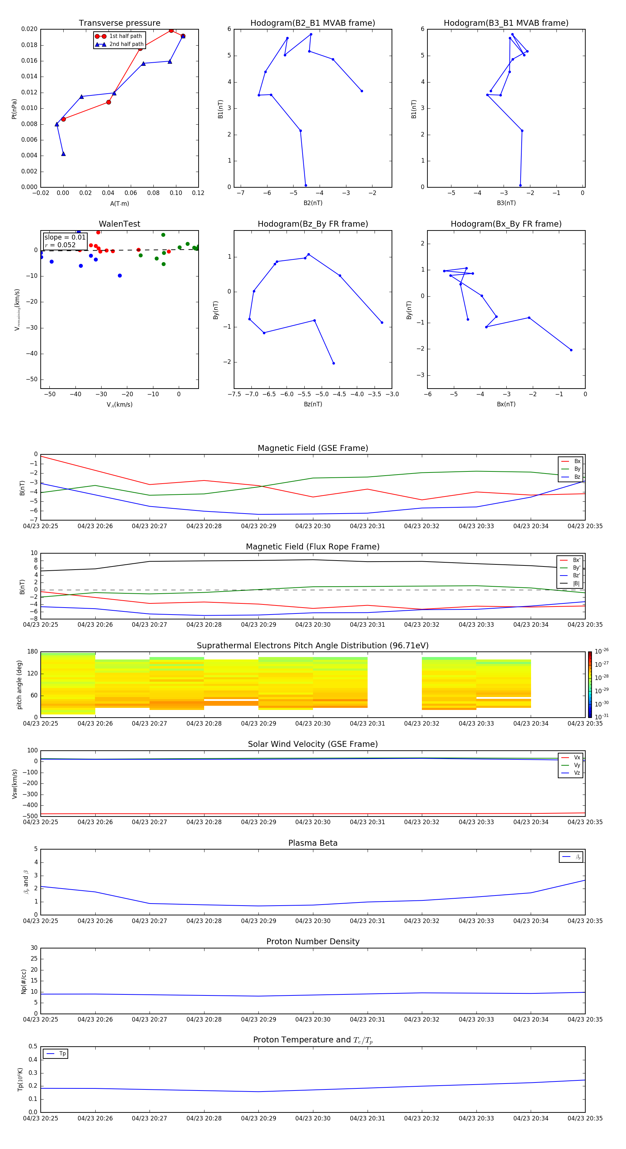Select the "Np(#/cc)" y-axis label
Viewport: 626px width, 1149px height.
(x=24, y=981)
